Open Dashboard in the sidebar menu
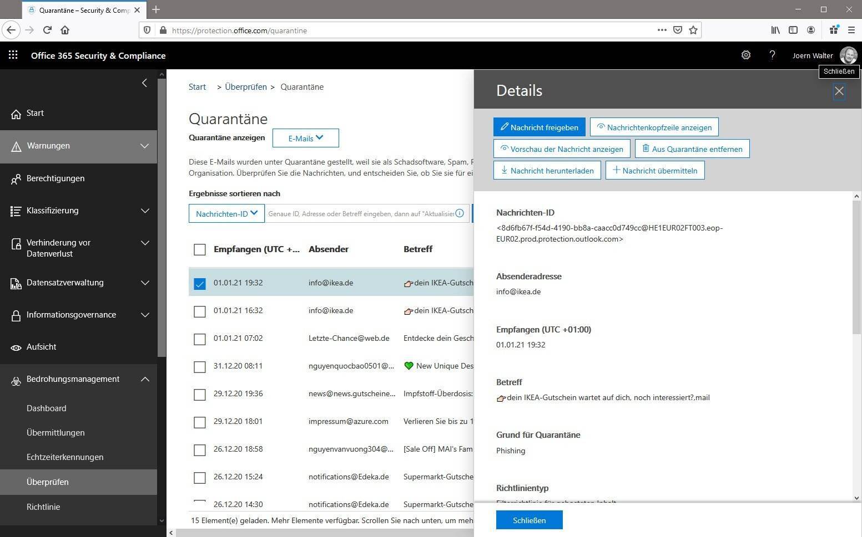This screenshot has width=862, height=537. tap(47, 408)
